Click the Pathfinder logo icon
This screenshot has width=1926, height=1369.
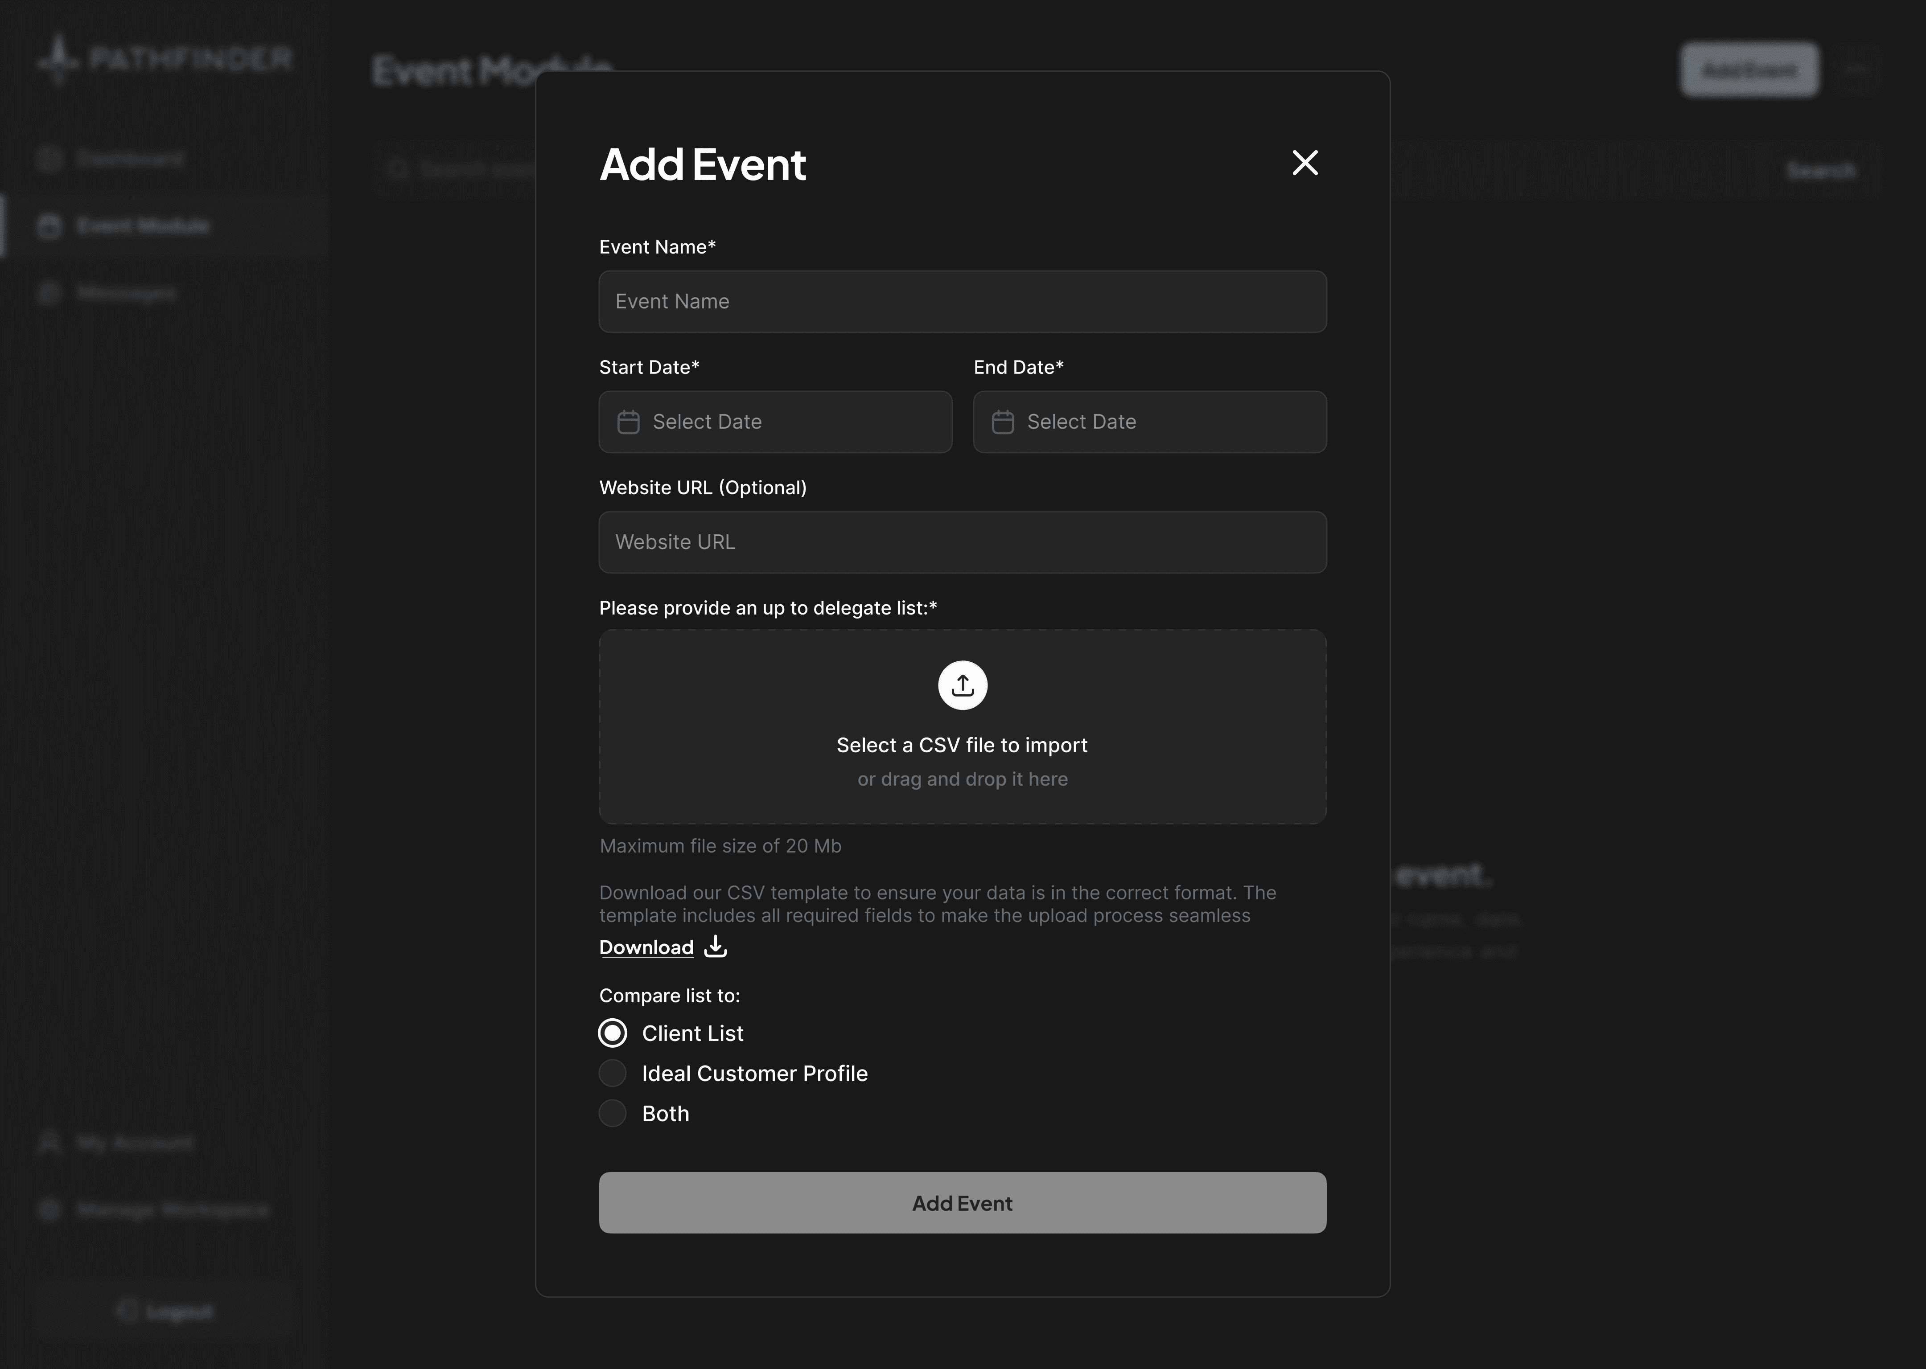pyautogui.click(x=58, y=58)
